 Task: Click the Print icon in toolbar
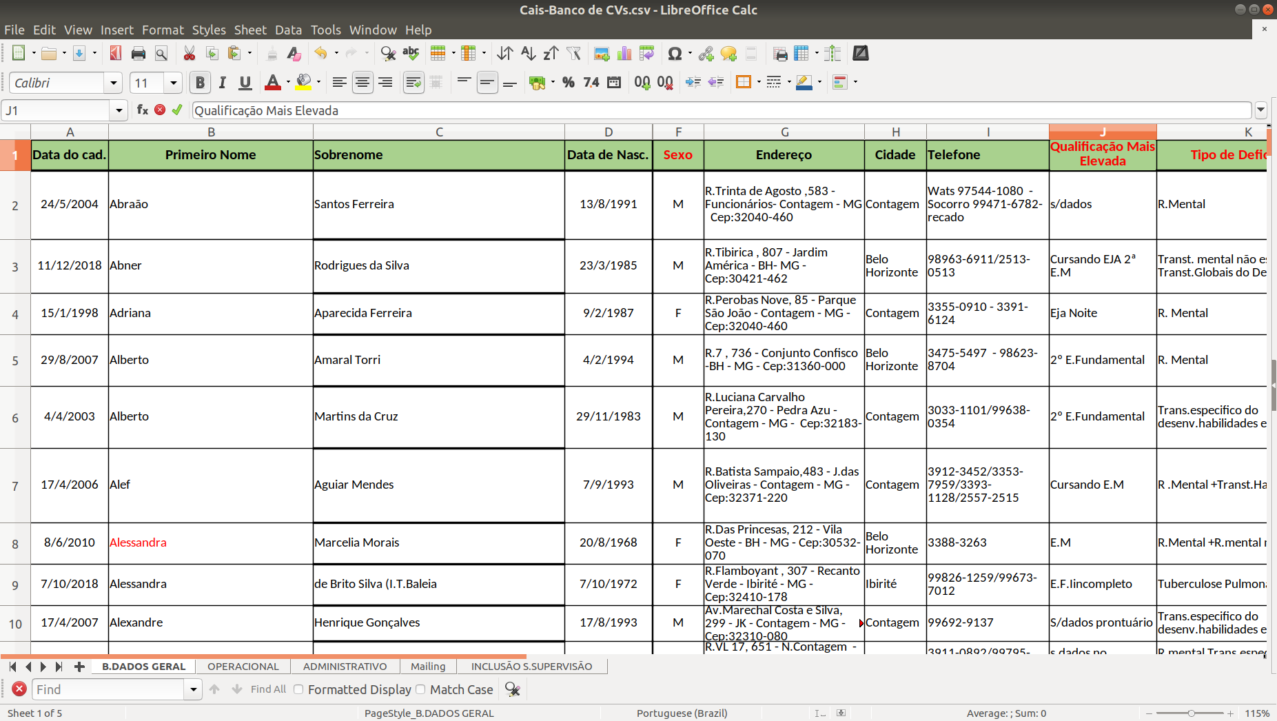point(139,54)
